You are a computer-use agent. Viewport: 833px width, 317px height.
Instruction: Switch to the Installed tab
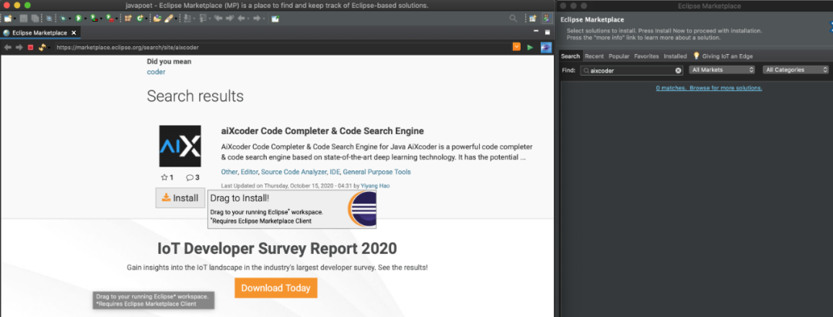675,56
